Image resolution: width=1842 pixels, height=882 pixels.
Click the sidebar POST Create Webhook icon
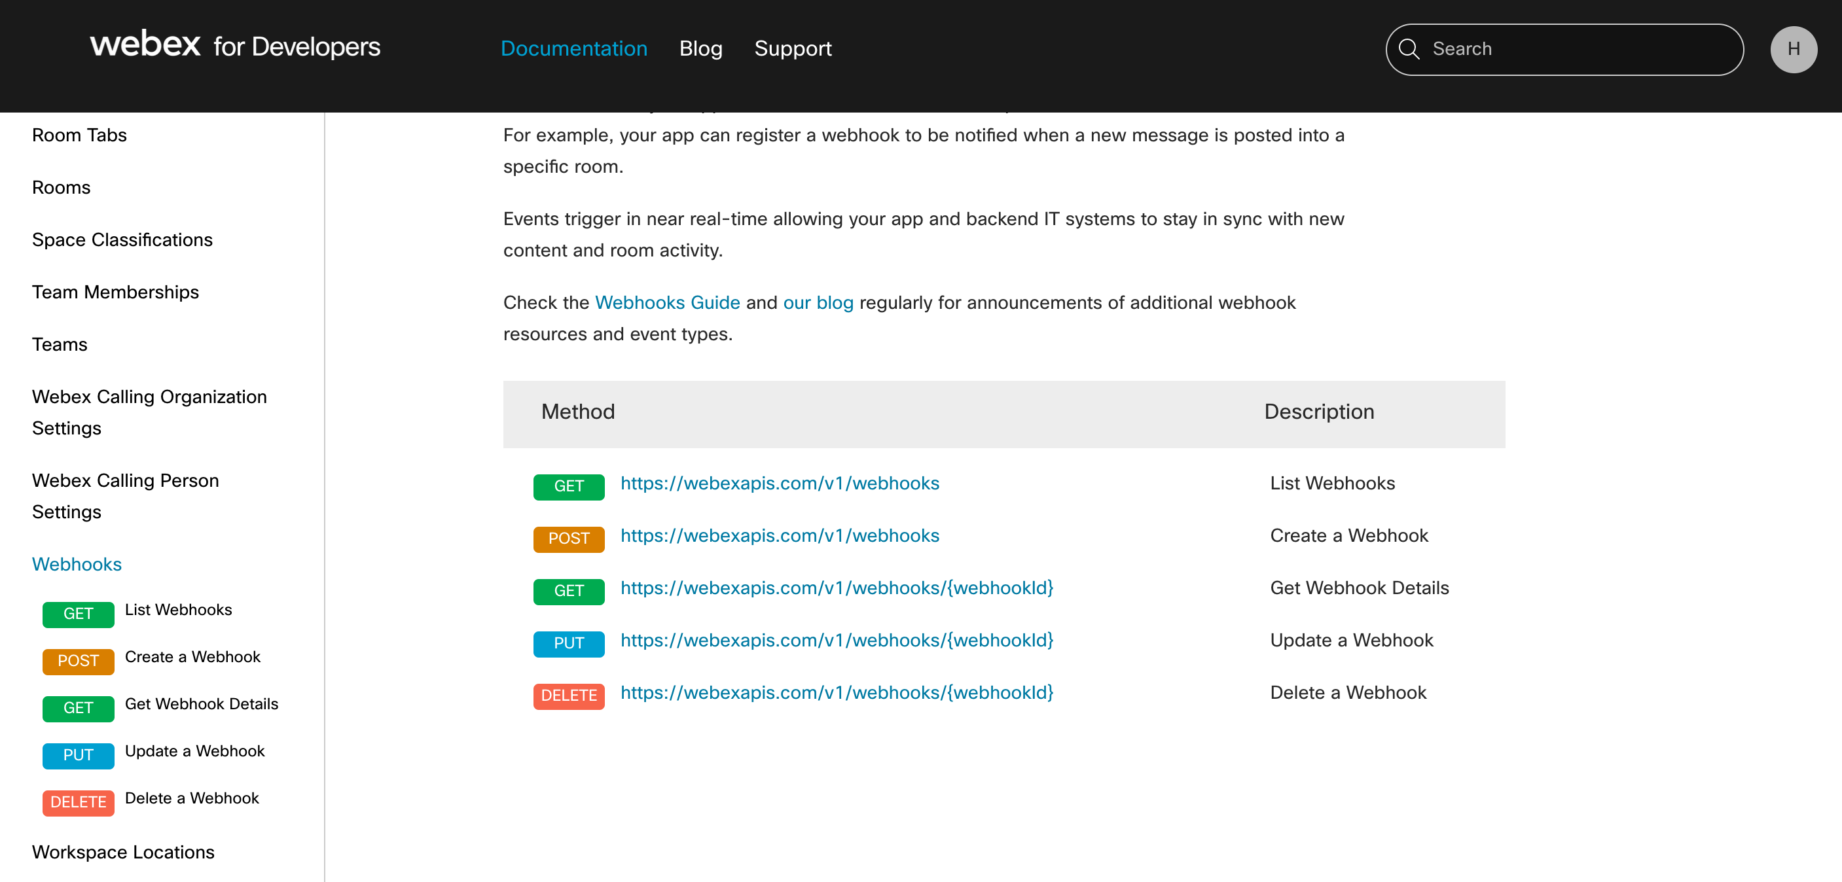[x=79, y=658]
